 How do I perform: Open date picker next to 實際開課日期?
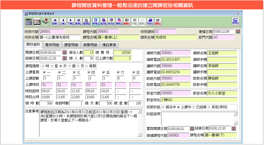click(192, 129)
